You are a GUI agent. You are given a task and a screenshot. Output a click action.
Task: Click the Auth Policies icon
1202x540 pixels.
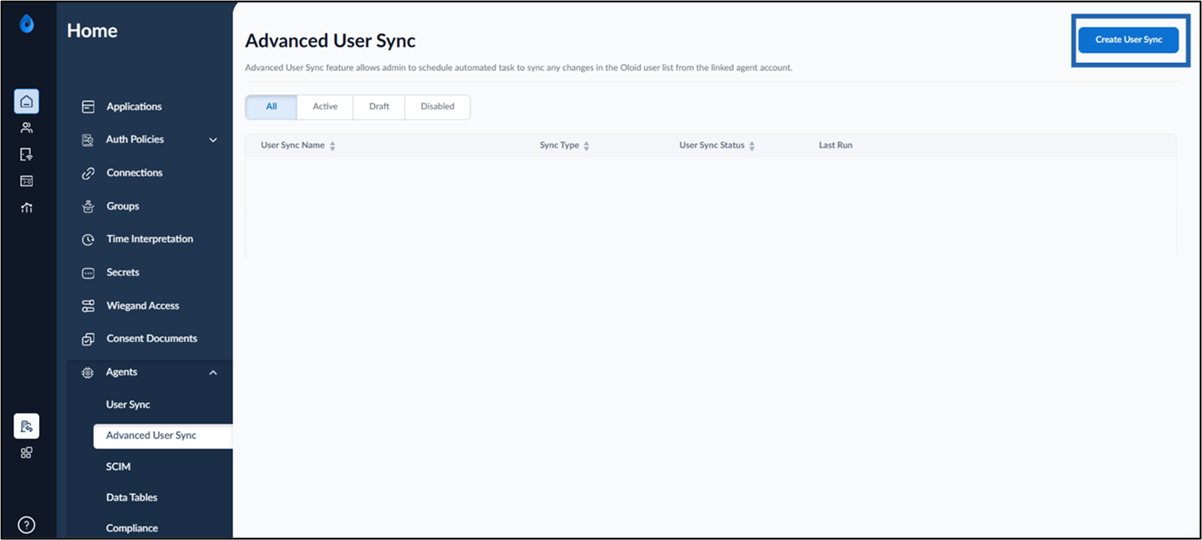[88, 139]
